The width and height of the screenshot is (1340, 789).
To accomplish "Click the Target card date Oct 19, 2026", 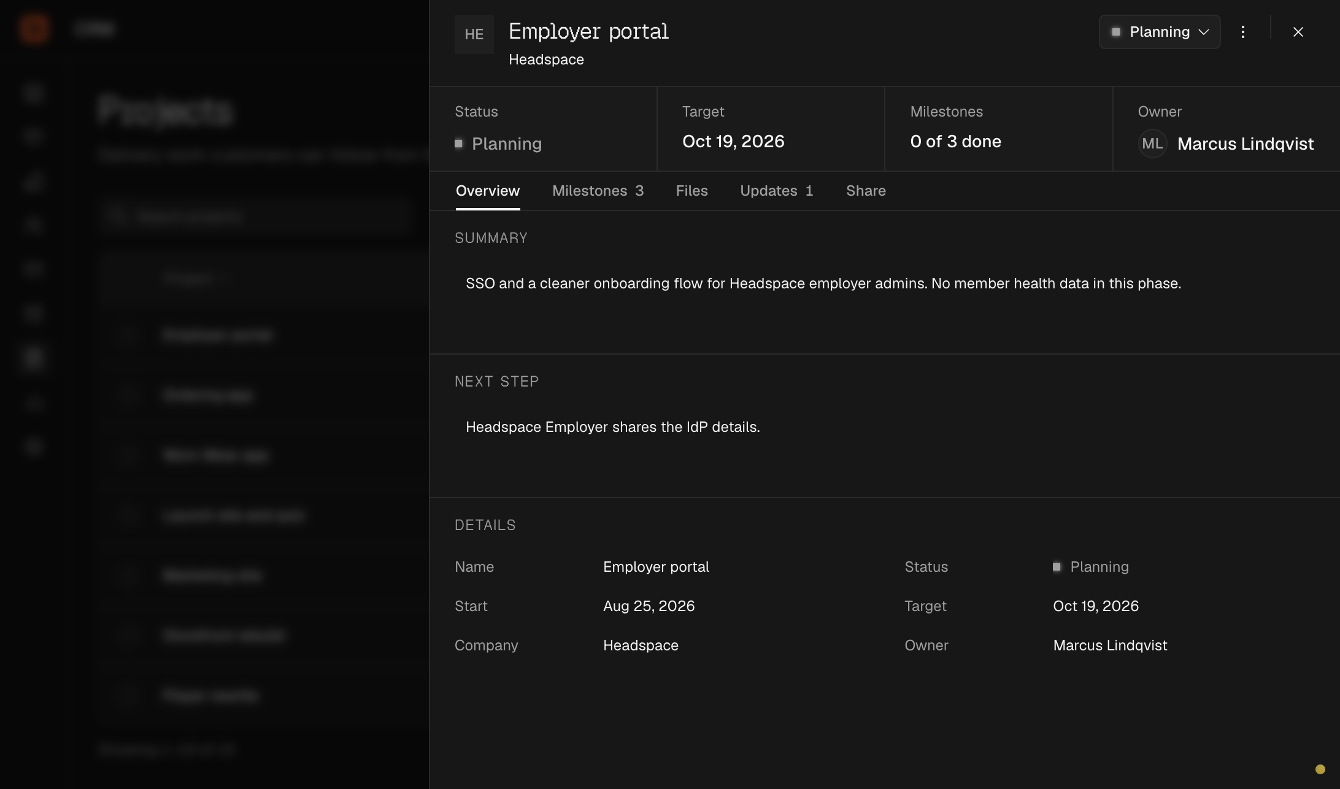I will pos(733,141).
